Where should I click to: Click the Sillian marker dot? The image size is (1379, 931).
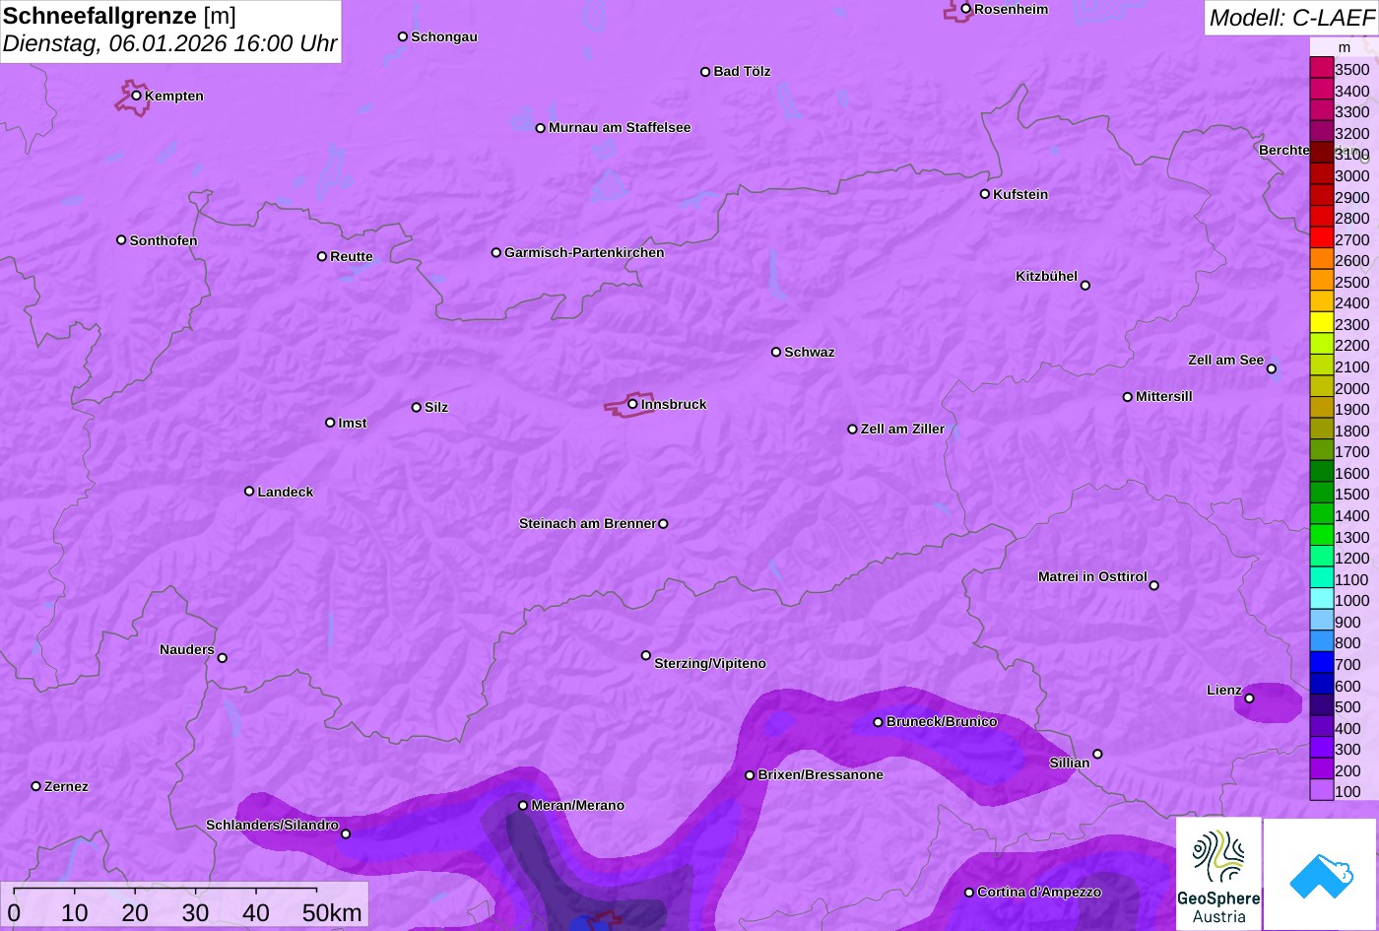pos(1097,755)
